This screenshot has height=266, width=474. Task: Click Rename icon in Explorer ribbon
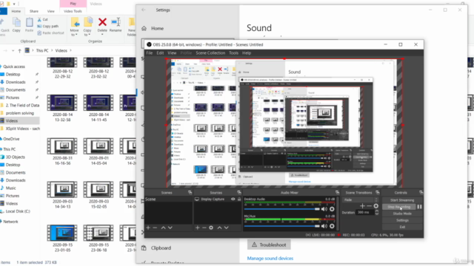116,22
